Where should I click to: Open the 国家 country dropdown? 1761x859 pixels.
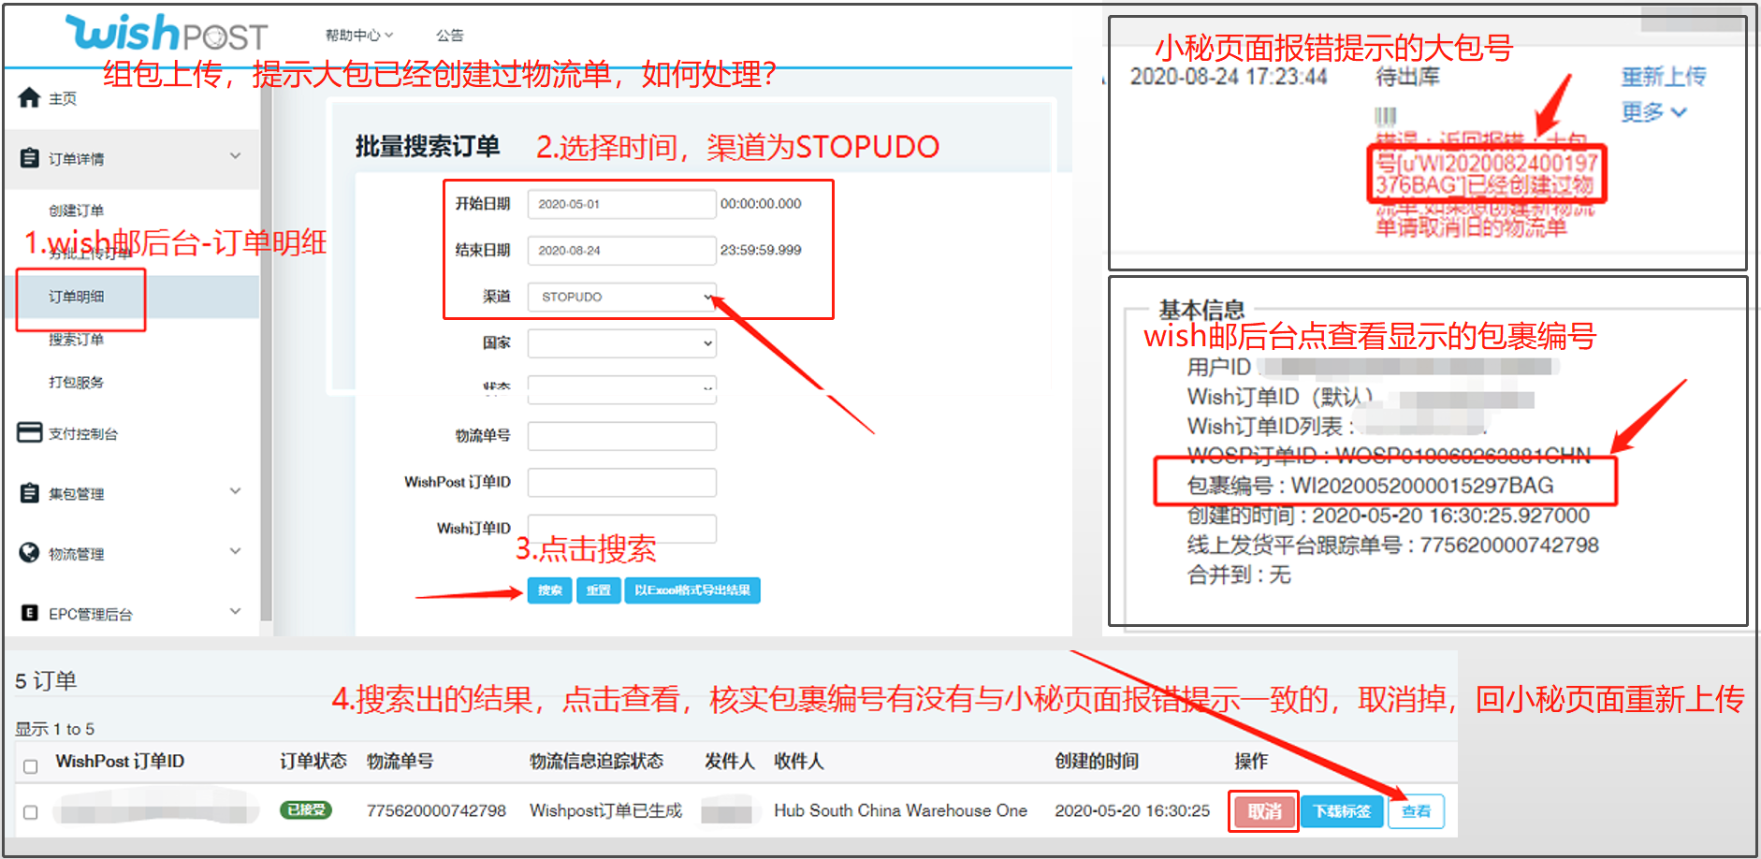click(x=622, y=343)
